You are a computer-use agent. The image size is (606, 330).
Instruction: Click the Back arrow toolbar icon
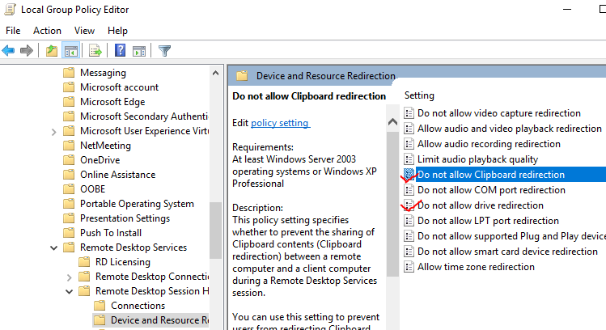[8, 50]
